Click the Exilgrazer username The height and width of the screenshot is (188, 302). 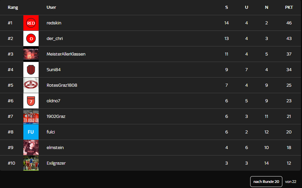coord(56,163)
